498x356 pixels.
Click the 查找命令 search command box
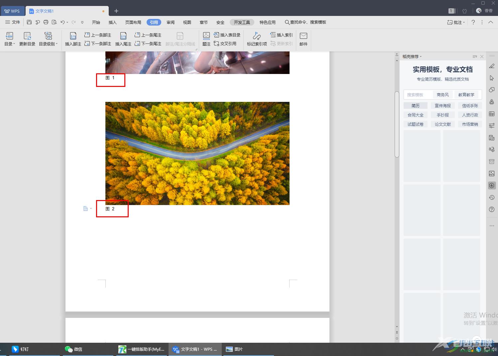(x=306, y=22)
